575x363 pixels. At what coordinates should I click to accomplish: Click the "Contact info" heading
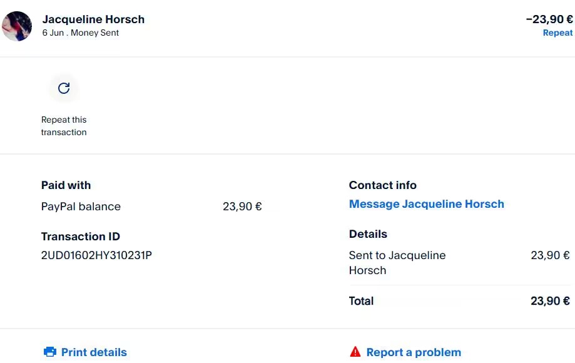coord(382,185)
